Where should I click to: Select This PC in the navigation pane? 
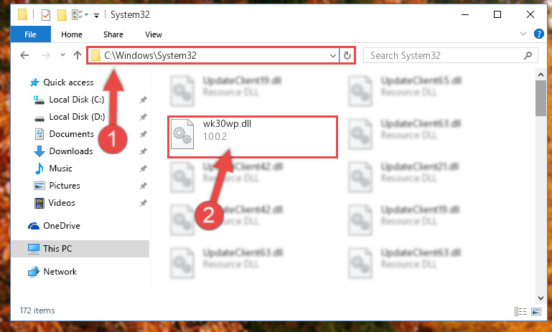click(x=80, y=249)
